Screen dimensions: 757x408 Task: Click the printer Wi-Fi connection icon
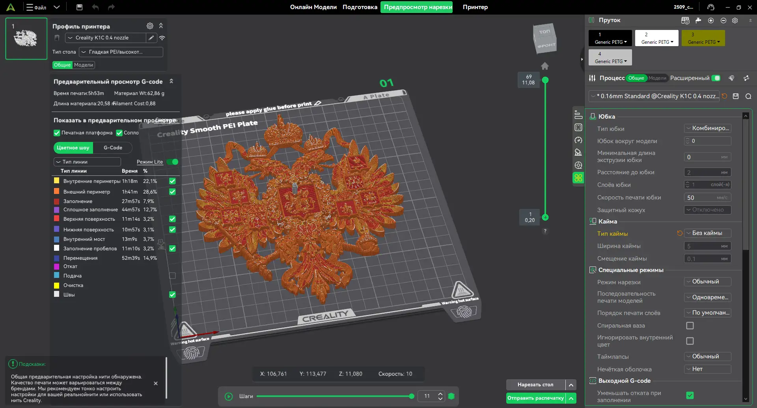tap(162, 38)
